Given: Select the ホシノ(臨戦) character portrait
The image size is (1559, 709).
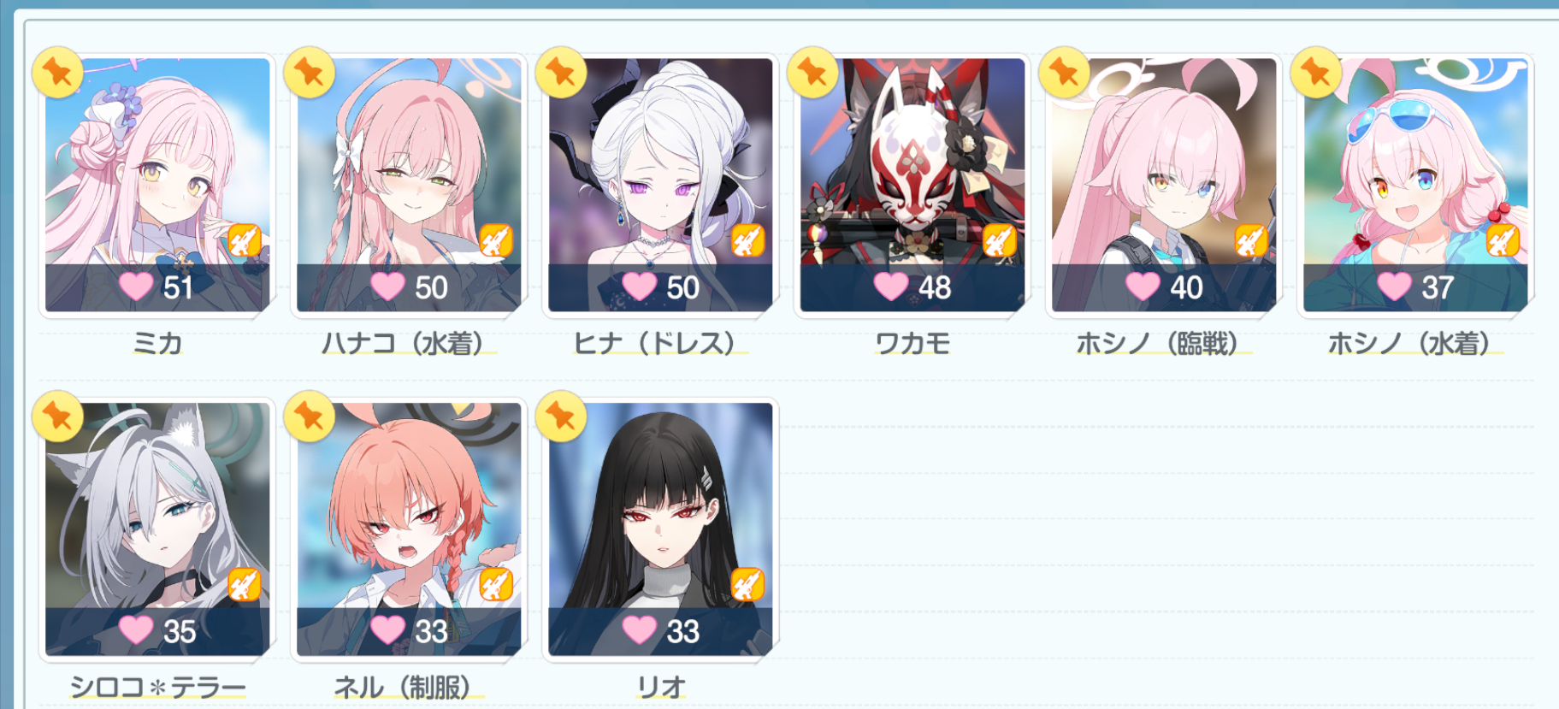Looking at the screenshot, I should 1164,185.
